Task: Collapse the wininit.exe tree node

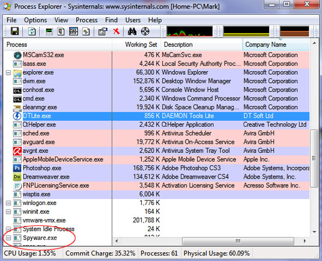Action: [x=8, y=211]
